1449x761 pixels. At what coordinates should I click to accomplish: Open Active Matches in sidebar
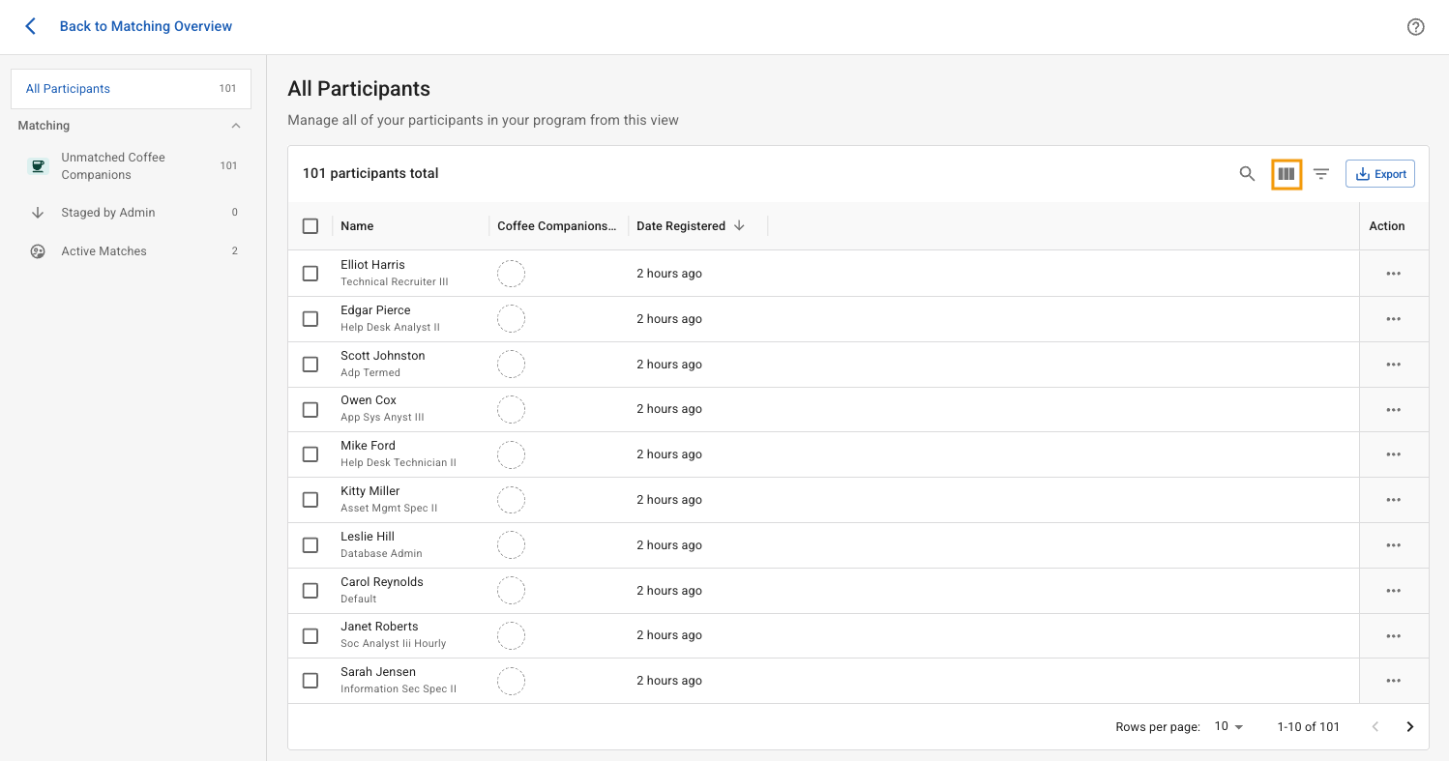(x=103, y=251)
